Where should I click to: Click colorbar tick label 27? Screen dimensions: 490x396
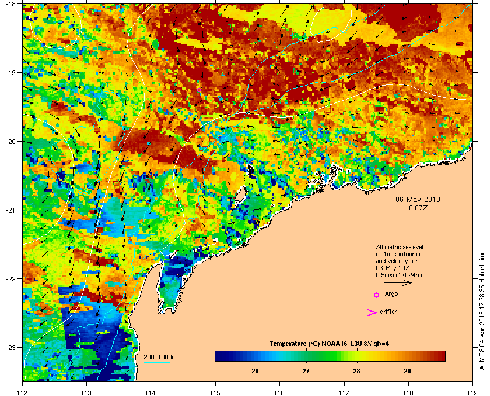[x=306, y=371]
